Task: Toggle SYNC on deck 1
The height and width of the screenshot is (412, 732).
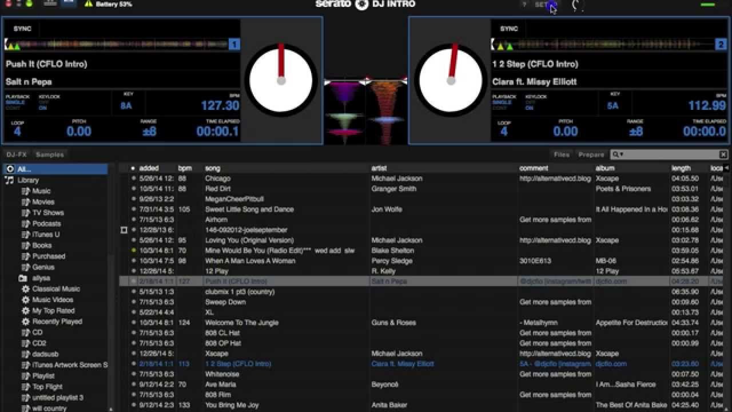Action: pyautogui.click(x=22, y=29)
